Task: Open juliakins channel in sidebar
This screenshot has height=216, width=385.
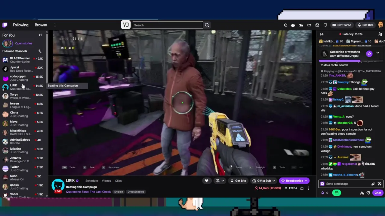Action: coord(23,151)
